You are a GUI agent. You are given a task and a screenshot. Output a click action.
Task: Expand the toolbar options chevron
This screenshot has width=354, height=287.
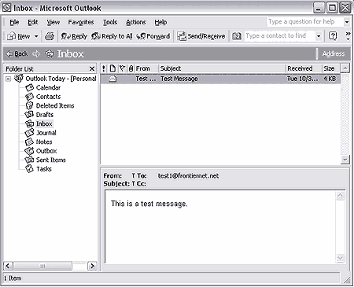coord(348,36)
